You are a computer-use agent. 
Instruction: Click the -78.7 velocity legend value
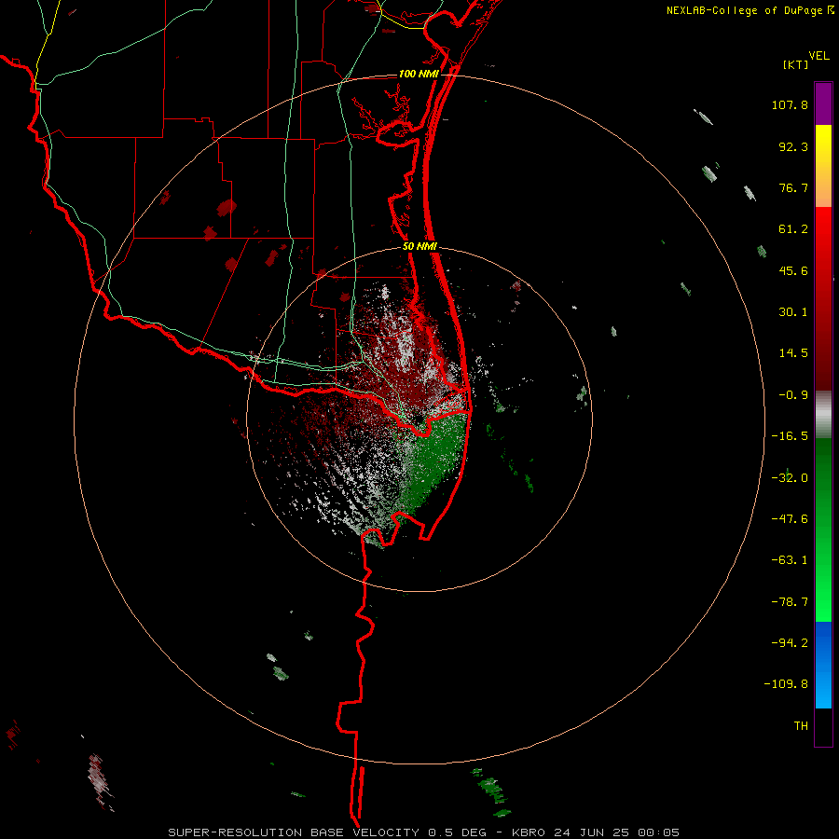(x=790, y=602)
